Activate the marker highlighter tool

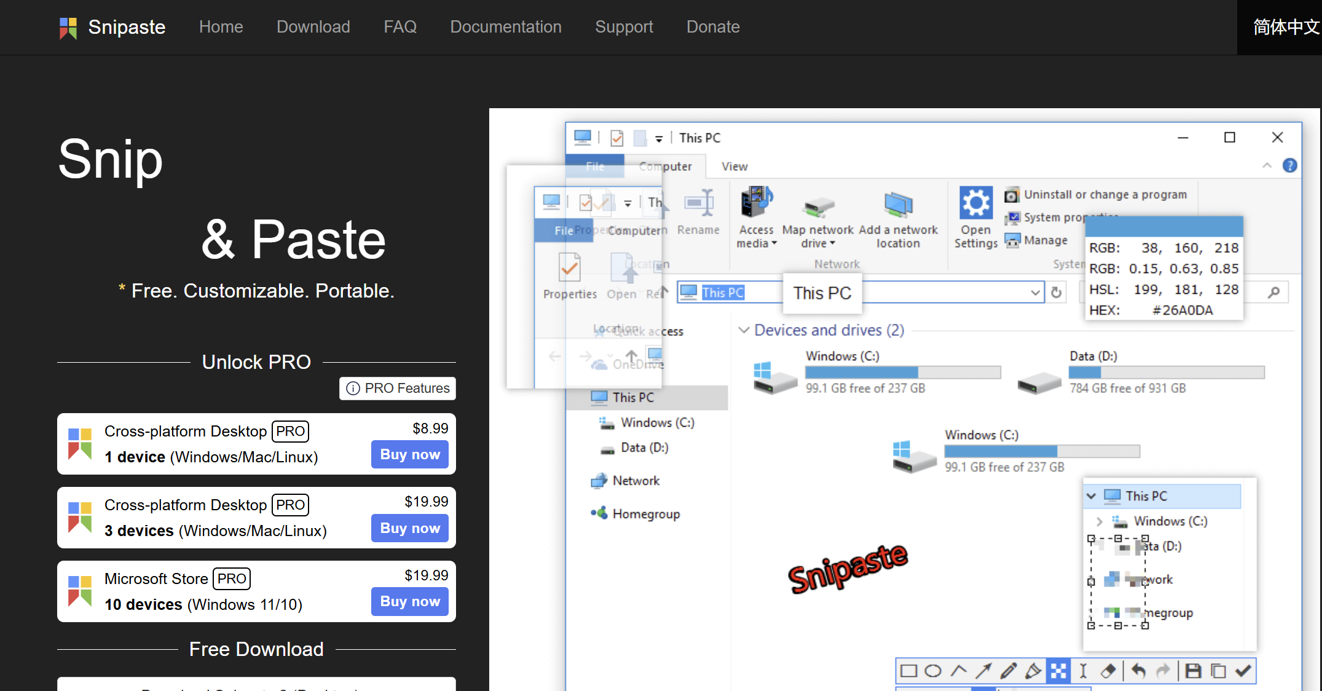tap(1033, 671)
